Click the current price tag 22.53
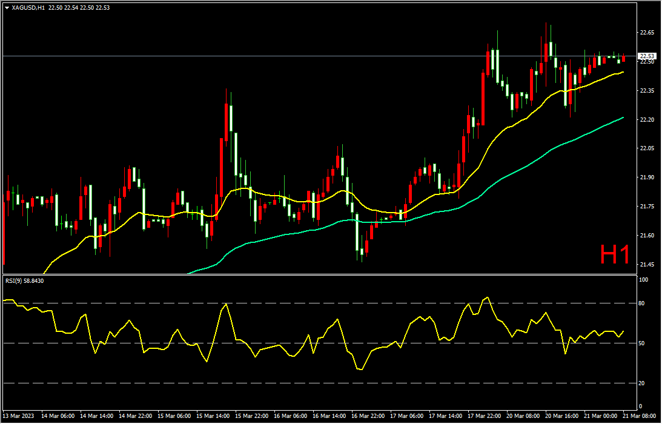Viewport: 662px width, 424px height. pos(647,56)
